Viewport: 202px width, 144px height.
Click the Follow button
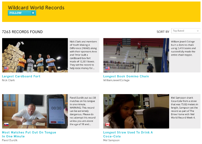pyautogui.click(x=22, y=13)
